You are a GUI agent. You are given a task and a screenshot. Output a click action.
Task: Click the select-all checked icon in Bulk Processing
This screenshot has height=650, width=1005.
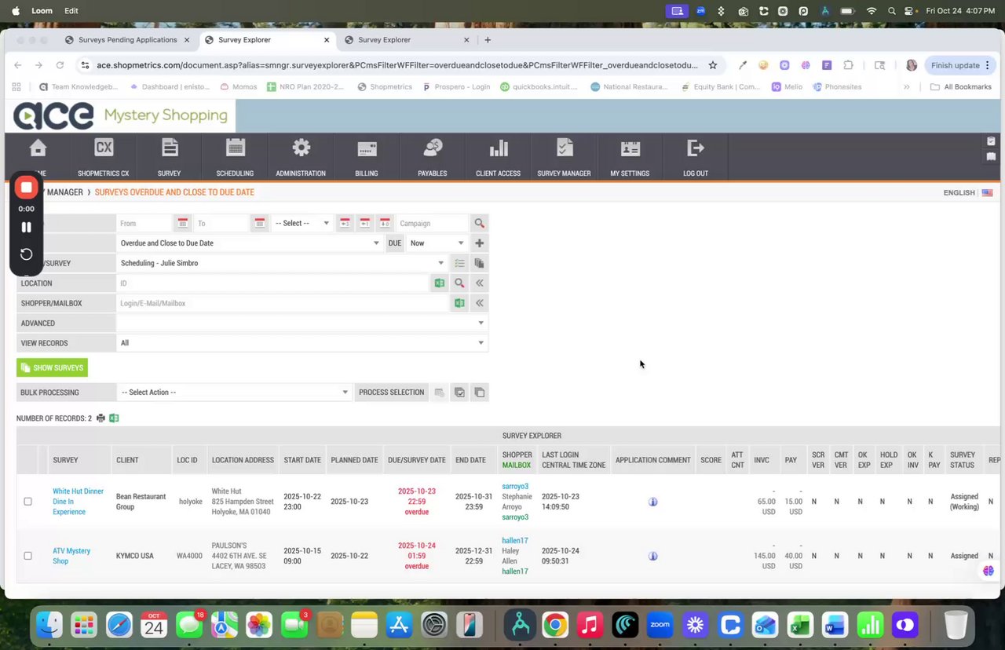(x=459, y=393)
